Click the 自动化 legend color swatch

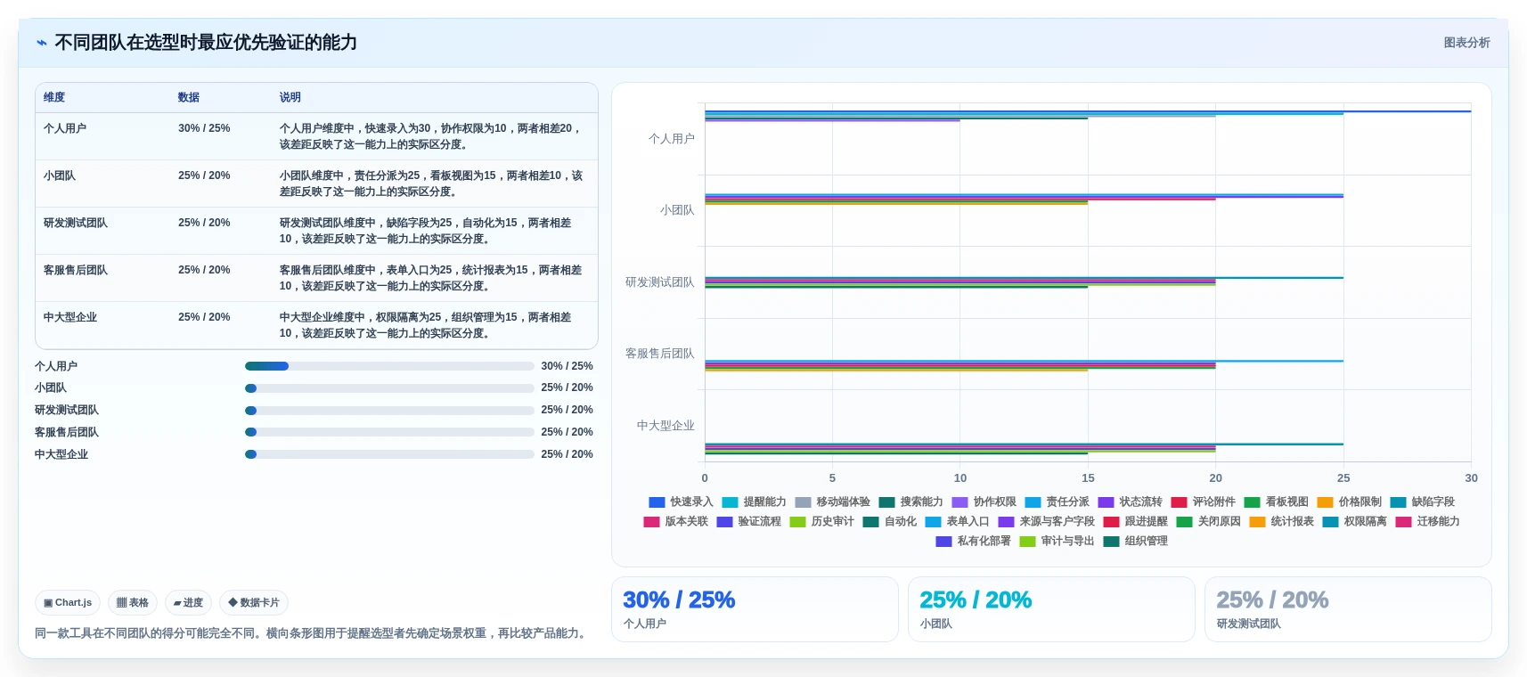tap(870, 522)
